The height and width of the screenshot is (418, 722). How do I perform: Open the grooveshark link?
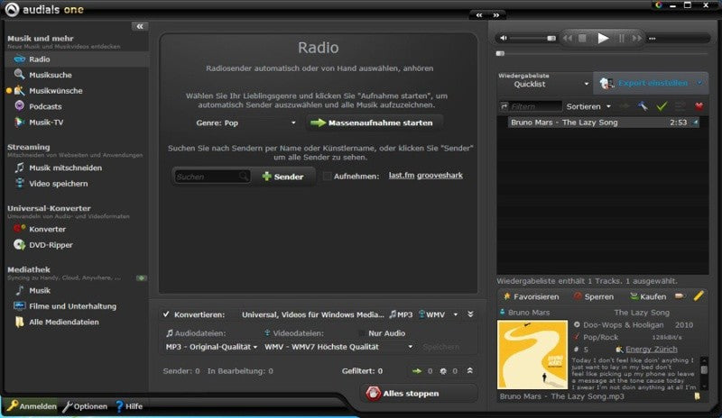click(x=440, y=175)
